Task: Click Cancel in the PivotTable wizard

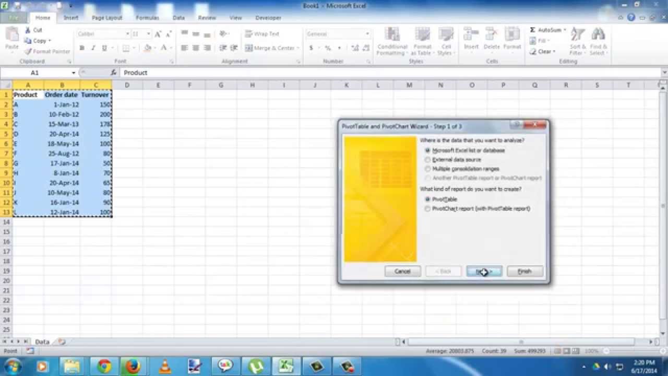Action: tap(402, 272)
